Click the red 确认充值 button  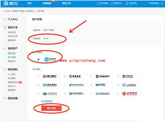[x=51, y=108]
